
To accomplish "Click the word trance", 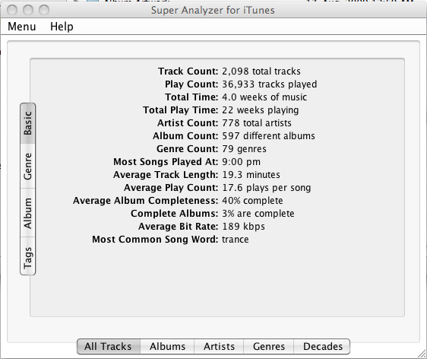I will click(236, 240).
